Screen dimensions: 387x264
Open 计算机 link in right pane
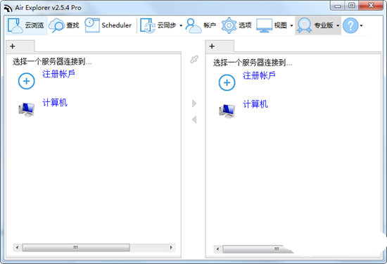coord(255,104)
